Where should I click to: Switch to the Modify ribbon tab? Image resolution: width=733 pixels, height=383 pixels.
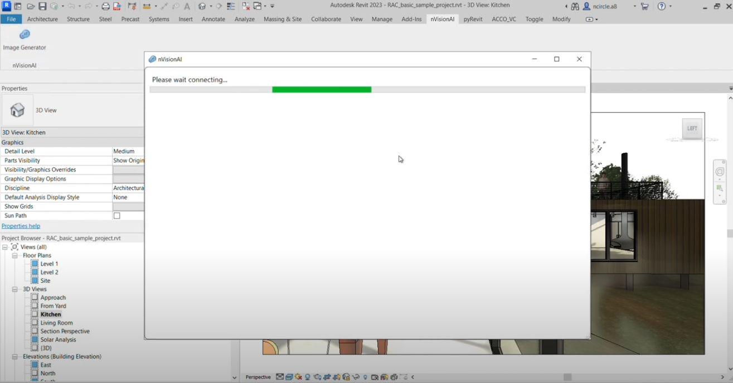pos(561,19)
